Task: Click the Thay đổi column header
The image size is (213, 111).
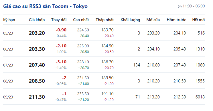Action: 59,20
